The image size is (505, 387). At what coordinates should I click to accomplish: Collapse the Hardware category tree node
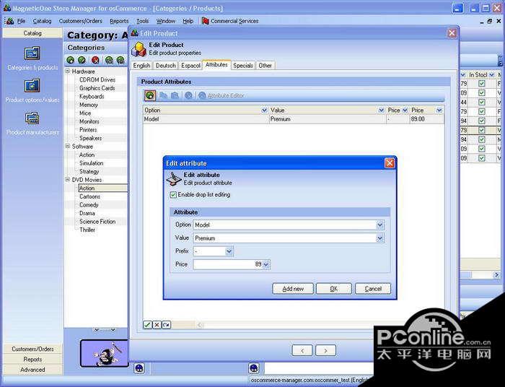pyautogui.click(x=68, y=71)
